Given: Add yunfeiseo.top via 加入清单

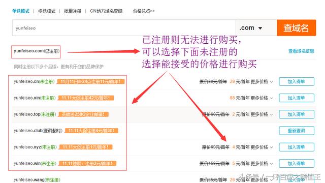Looking at the screenshot, I should tap(297, 114).
